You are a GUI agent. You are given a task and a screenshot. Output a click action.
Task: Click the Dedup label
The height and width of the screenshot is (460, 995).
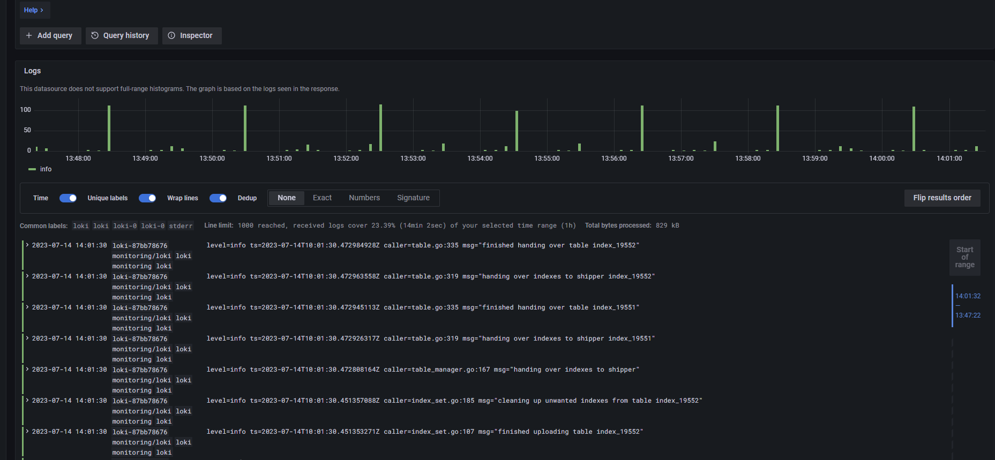(x=247, y=198)
